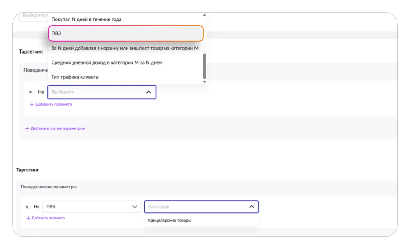Toggle the 'Не' switch beside the ПВЗ dropdown

[28, 207]
